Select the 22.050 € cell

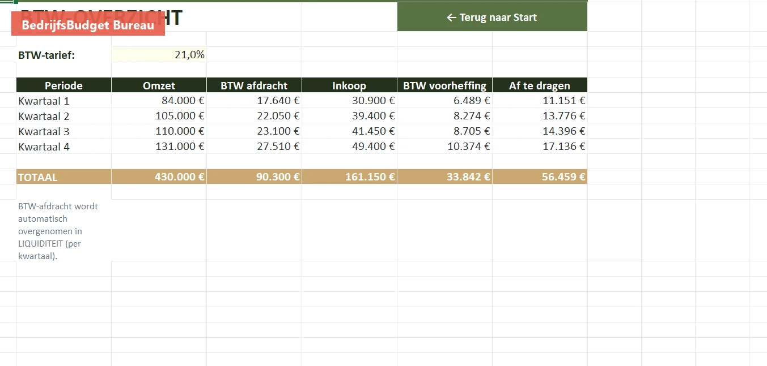tap(255, 116)
